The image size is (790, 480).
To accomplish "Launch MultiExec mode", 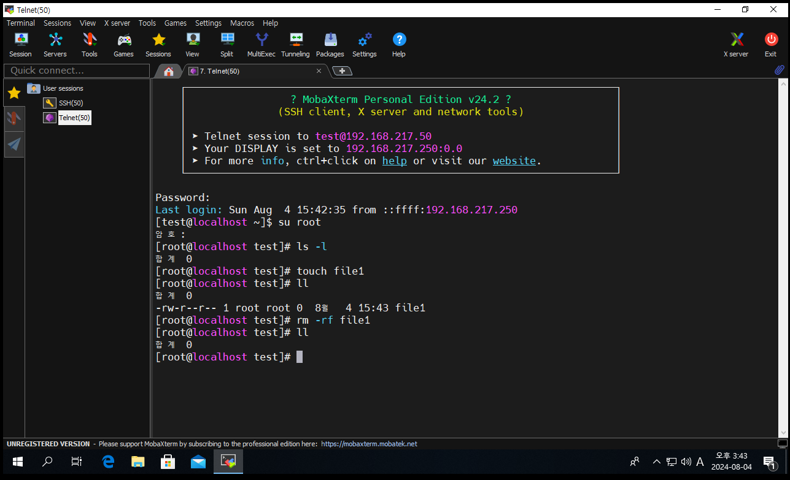I will 261,45.
